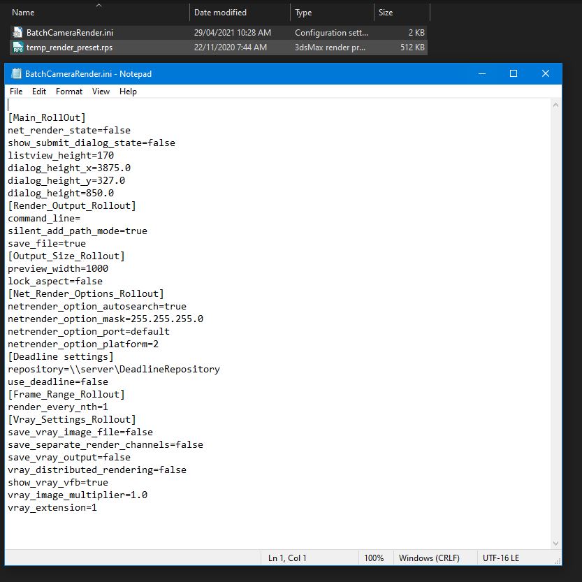Place cursor on net_render_state=false line
Image resolution: width=582 pixels, height=582 pixels.
[x=69, y=130]
